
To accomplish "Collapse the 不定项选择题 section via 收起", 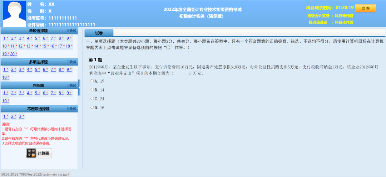I will [x=71, y=109].
